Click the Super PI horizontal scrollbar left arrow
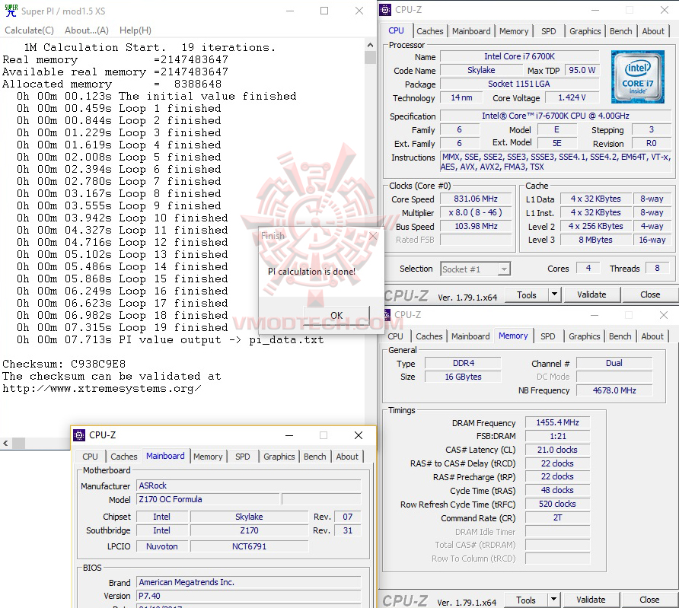Viewport: 679px width, 608px height. coord(5,443)
